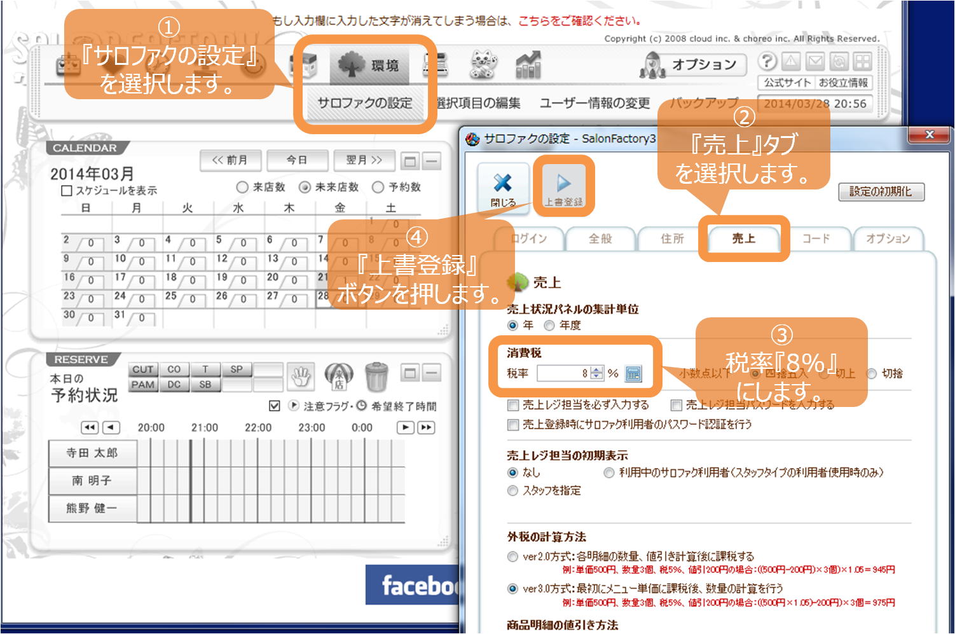Click the trash can icon in RESERVE

coord(376,376)
